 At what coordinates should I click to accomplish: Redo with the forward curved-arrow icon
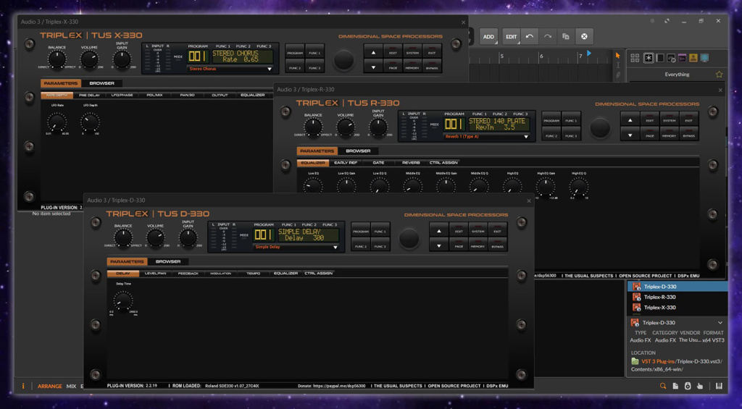548,36
